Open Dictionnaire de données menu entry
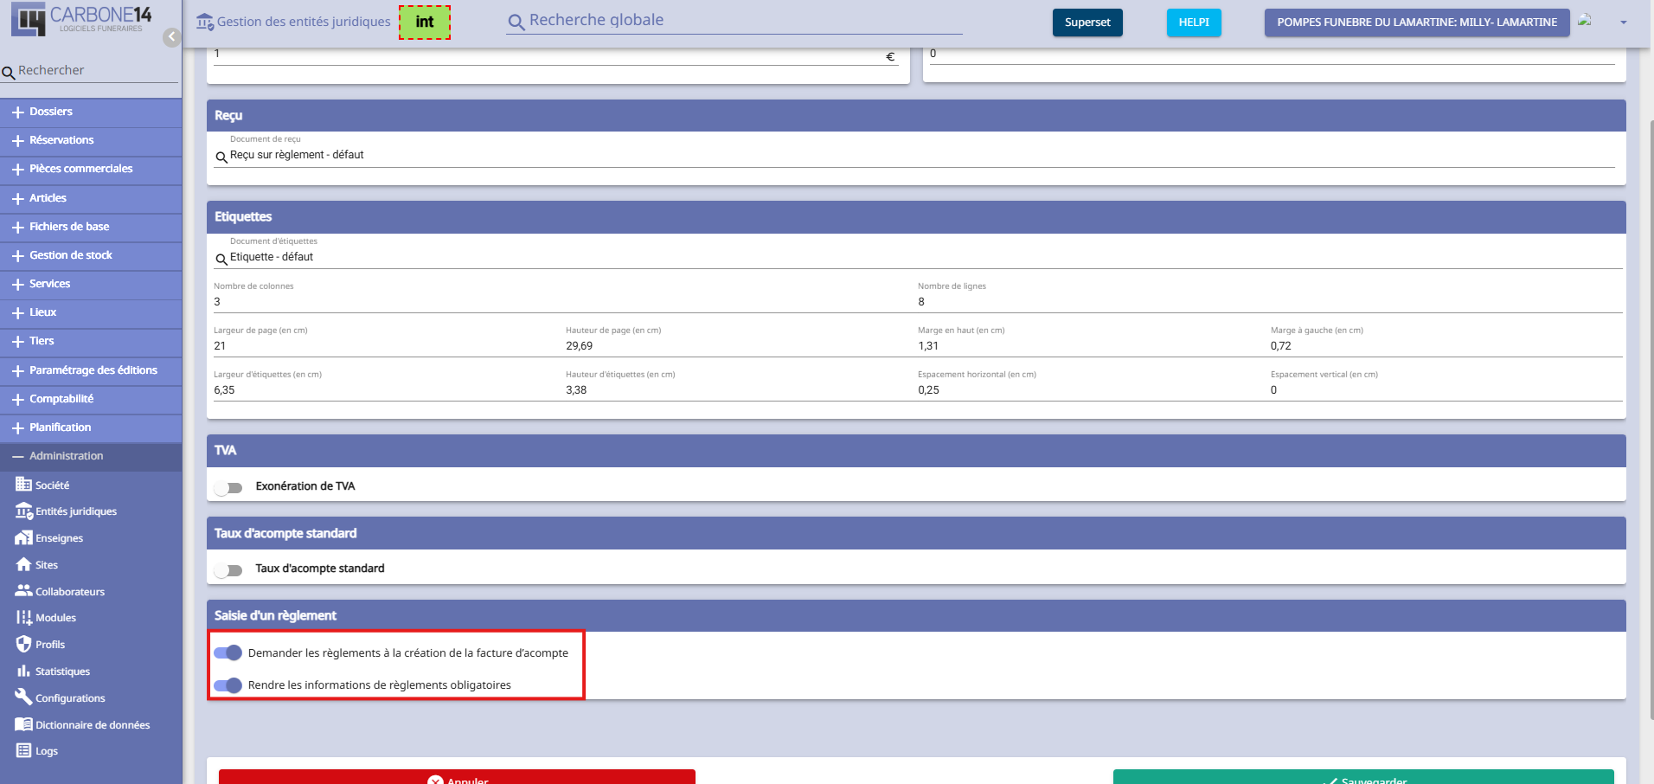Screen dimensions: 1654x784 click(92, 725)
